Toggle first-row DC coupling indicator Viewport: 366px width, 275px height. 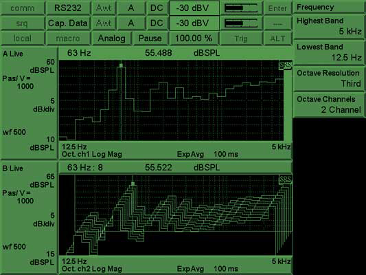pos(157,8)
